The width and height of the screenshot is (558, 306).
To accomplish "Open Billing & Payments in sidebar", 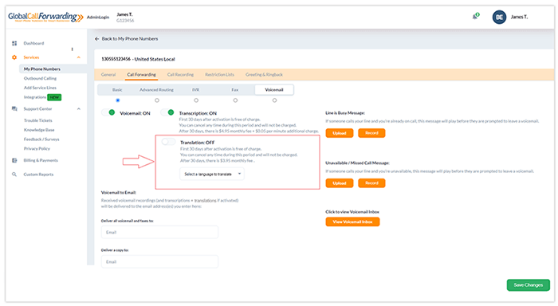I will coord(41,160).
